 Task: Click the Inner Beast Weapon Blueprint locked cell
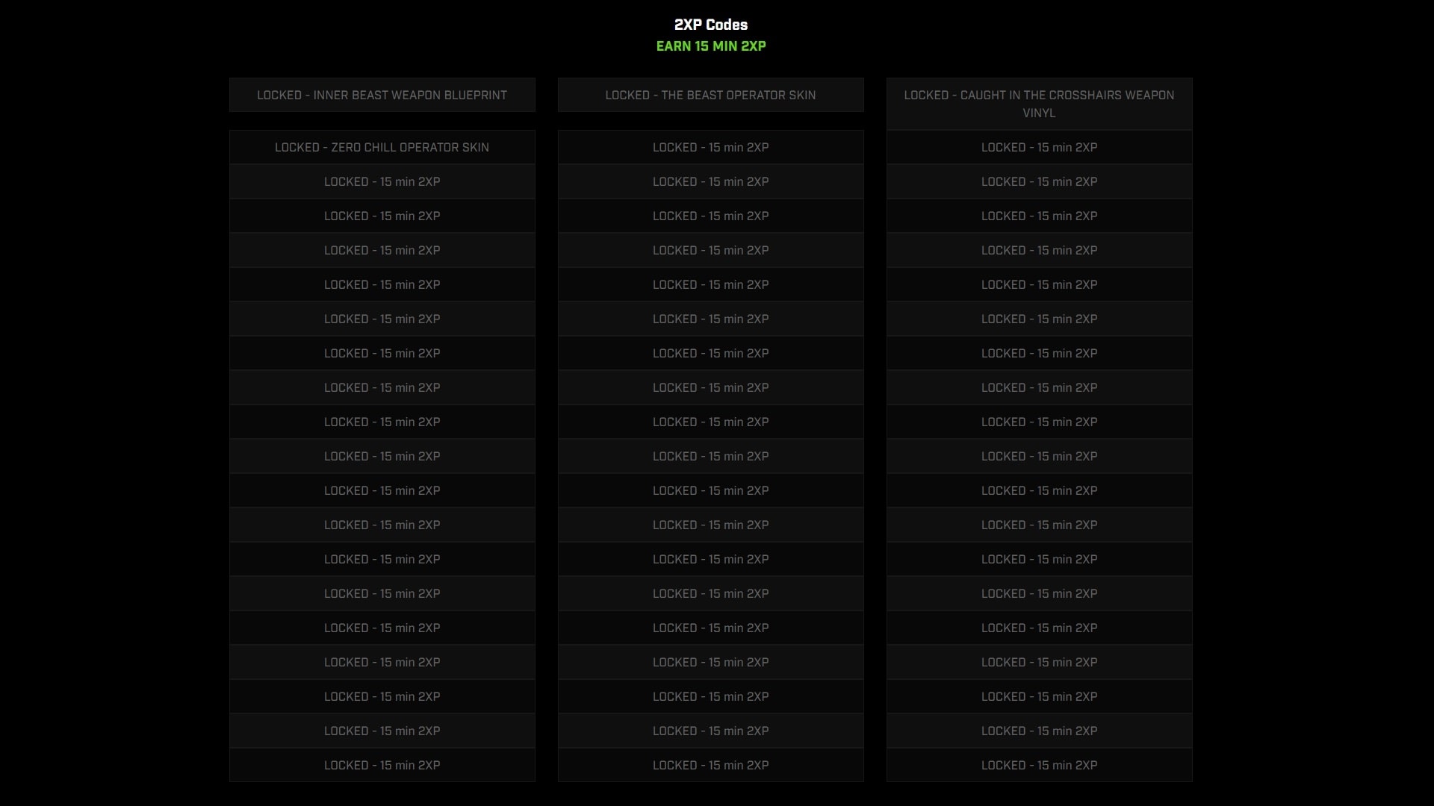pyautogui.click(x=382, y=95)
